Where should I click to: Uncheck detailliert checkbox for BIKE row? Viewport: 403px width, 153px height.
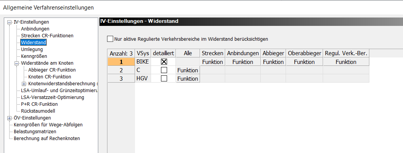pos(164,62)
